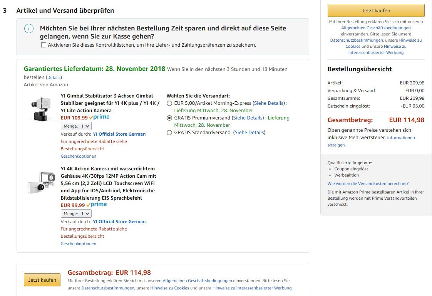Enable the checkbox to save delivery and payment preferences
The width and height of the screenshot is (432, 296).
(44, 45)
